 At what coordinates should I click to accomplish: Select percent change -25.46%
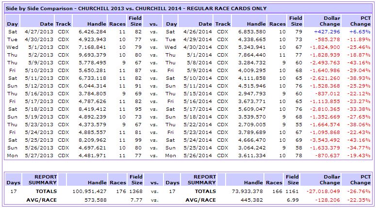pyautogui.click(x=359, y=47)
